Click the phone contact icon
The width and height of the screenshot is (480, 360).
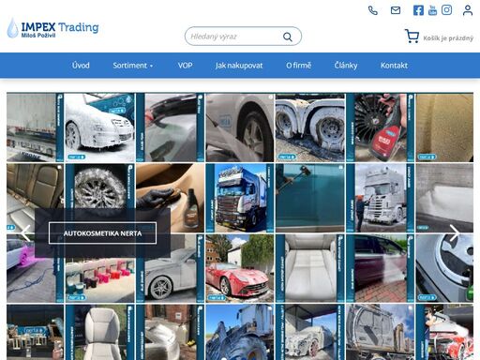coord(373,10)
